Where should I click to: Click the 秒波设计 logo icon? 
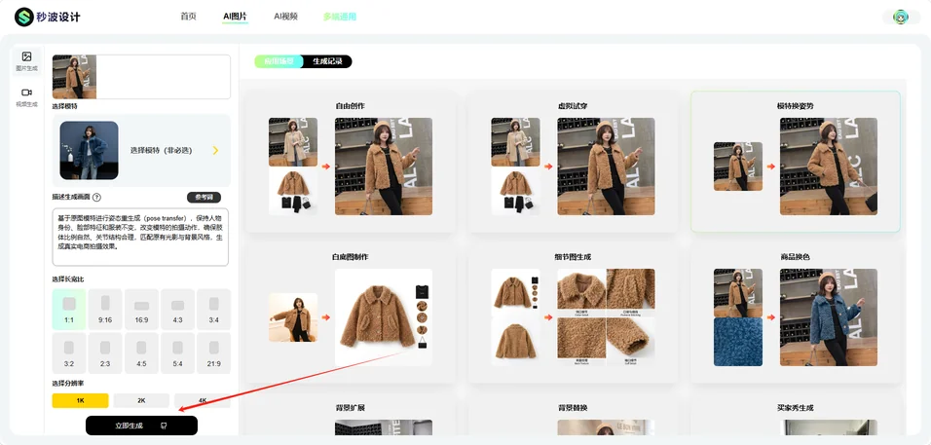tap(24, 17)
